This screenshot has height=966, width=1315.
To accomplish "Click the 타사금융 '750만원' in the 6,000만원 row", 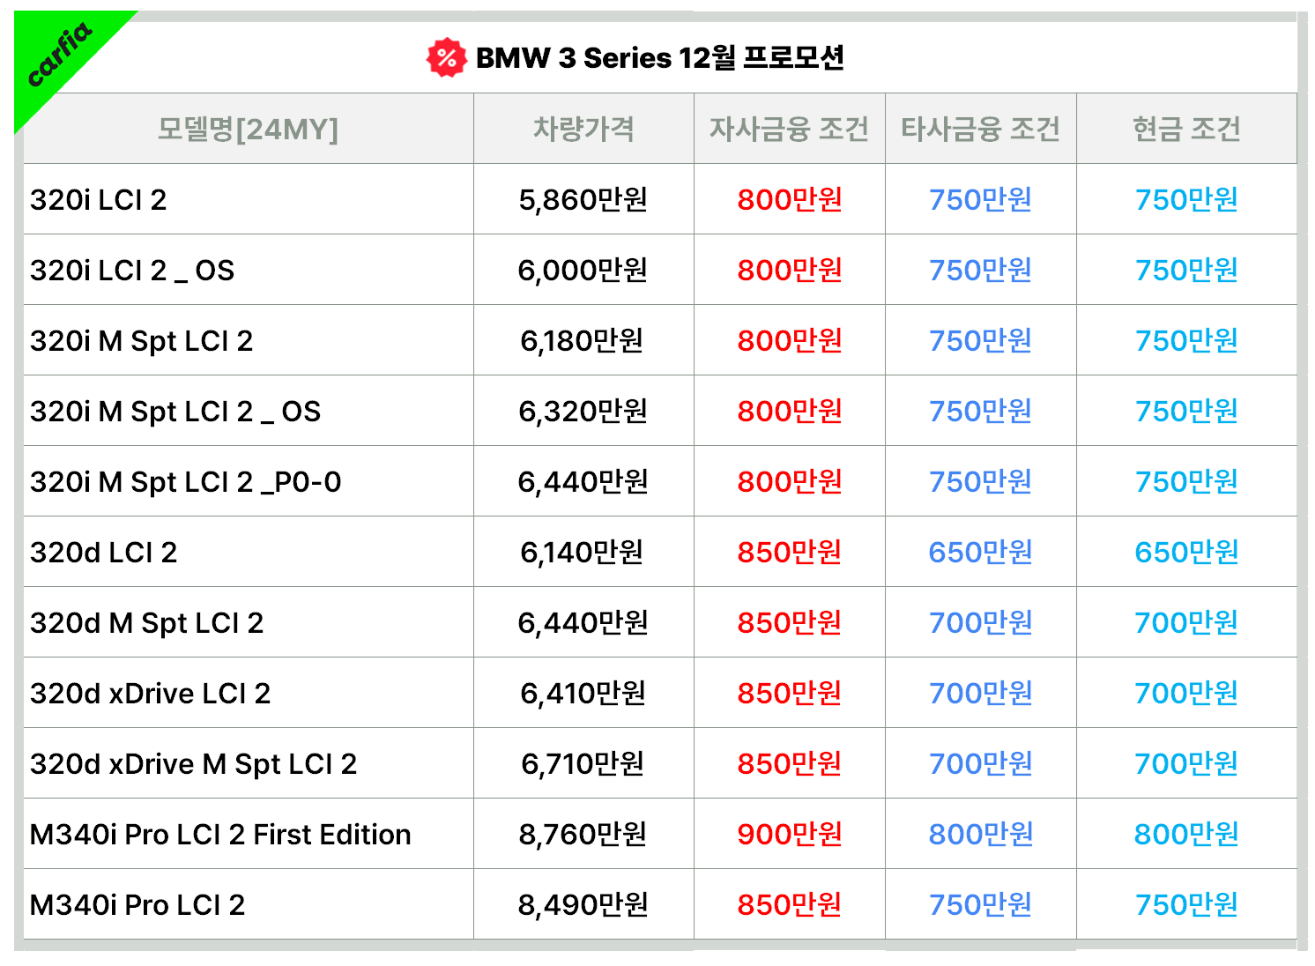I will click(x=980, y=271).
